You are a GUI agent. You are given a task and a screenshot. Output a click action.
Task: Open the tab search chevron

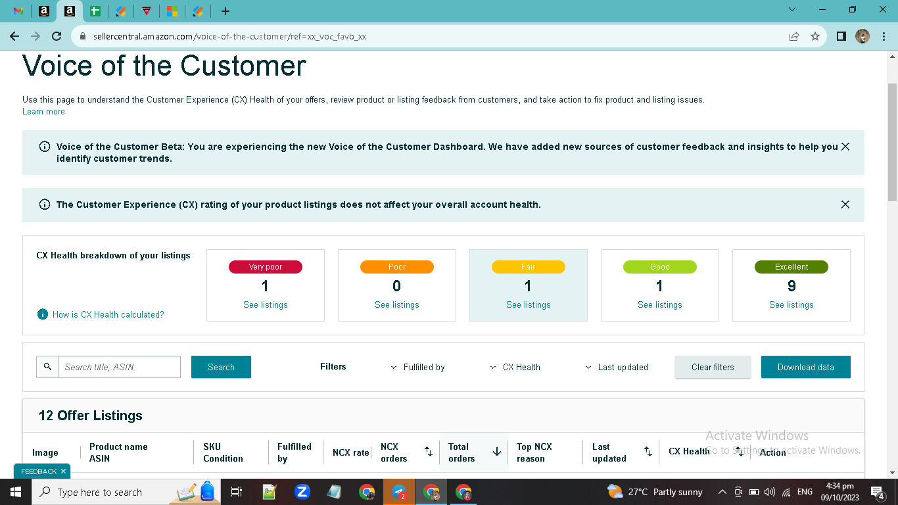pos(792,10)
